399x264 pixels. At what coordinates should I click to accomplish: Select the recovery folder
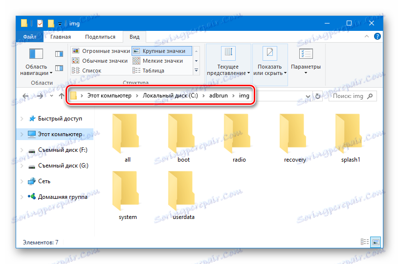pyautogui.click(x=295, y=138)
